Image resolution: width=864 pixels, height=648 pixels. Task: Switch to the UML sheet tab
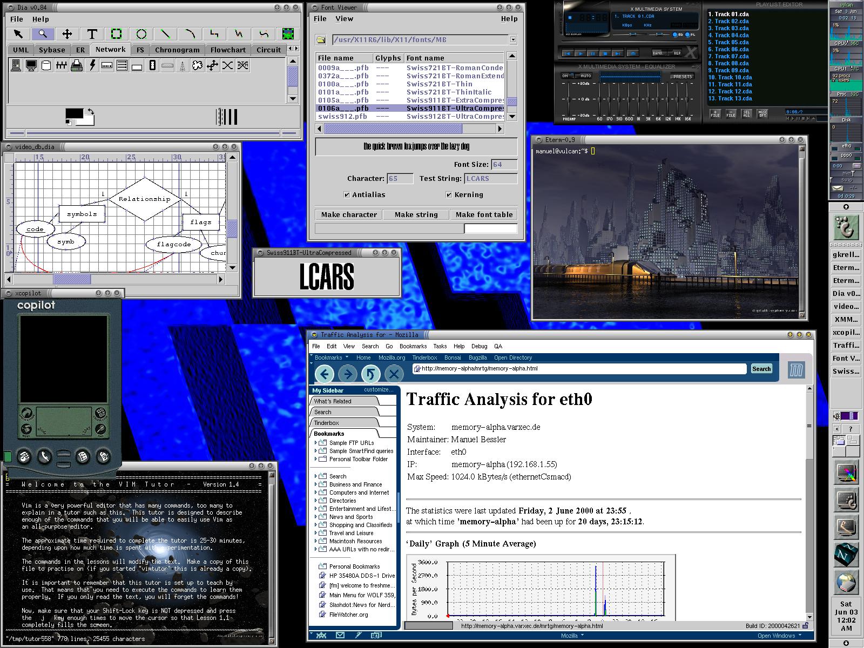[21, 50]
